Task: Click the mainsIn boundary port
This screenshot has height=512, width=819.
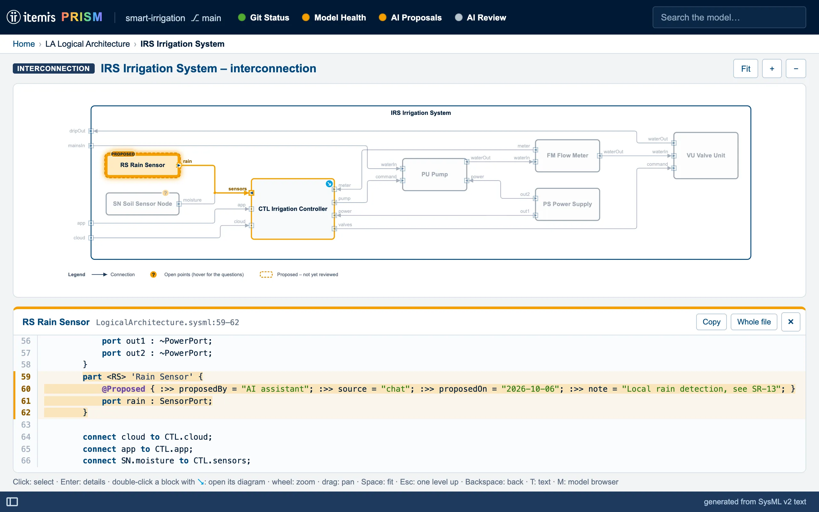Action: 91,146
